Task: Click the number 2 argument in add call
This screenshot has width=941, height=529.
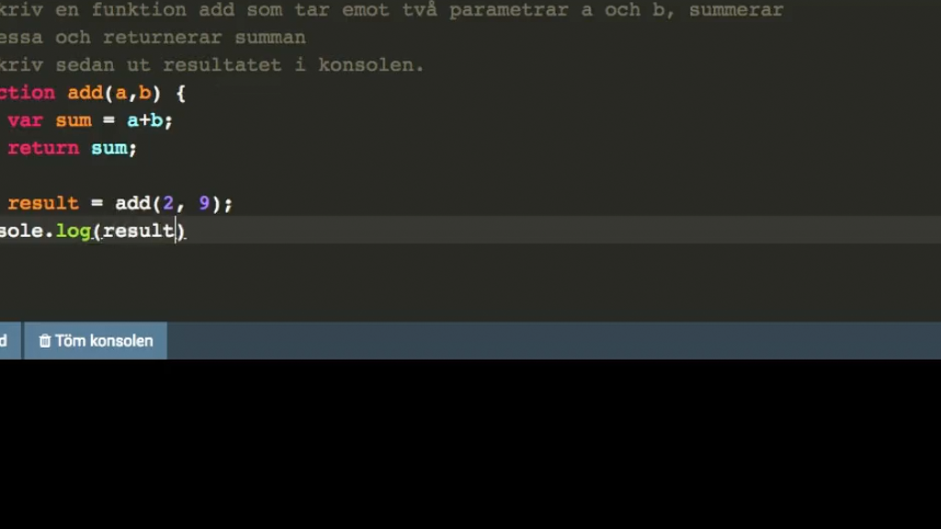Action: 168,203
